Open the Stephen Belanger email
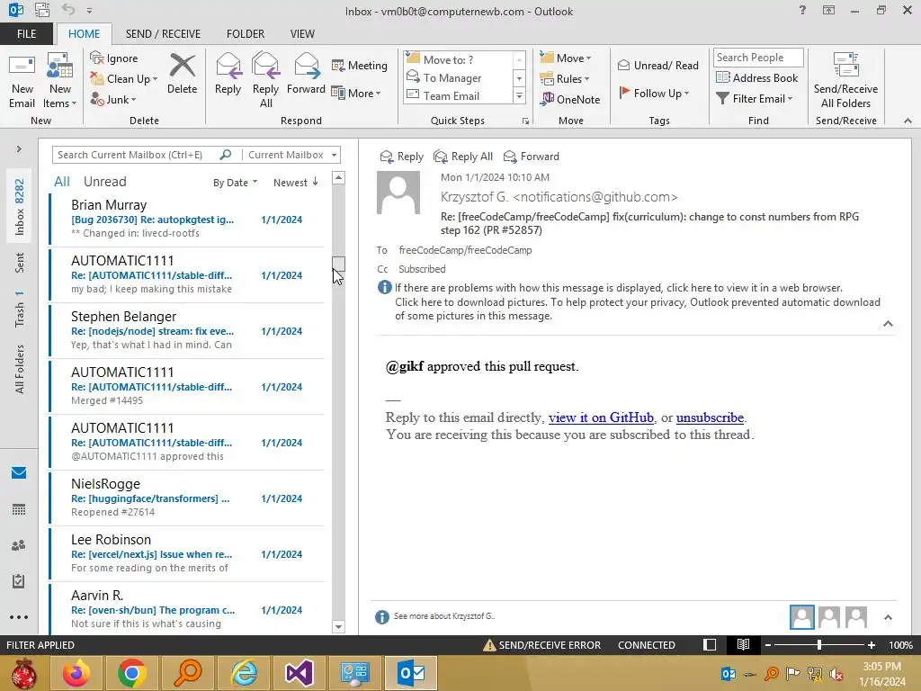921x691 pixels. point(187,331)
